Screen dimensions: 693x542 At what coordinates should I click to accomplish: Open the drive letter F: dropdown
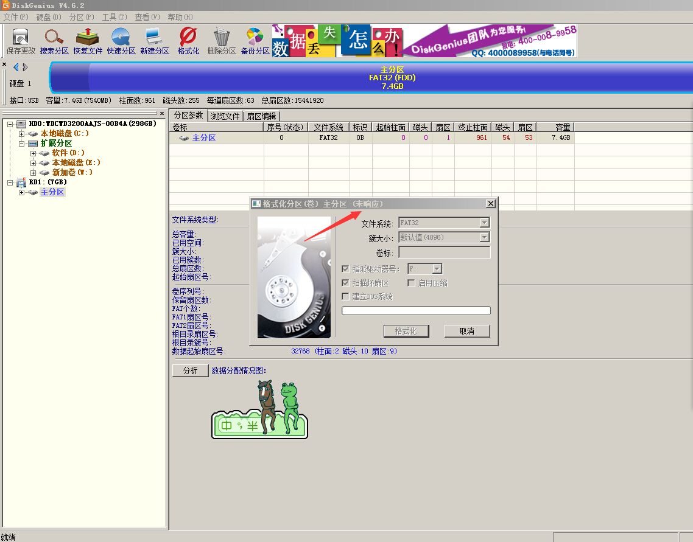click(x=437, y=269)
